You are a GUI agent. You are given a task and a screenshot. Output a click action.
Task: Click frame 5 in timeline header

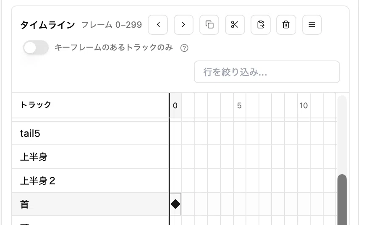pyautogui.click(x=239, y=105)
